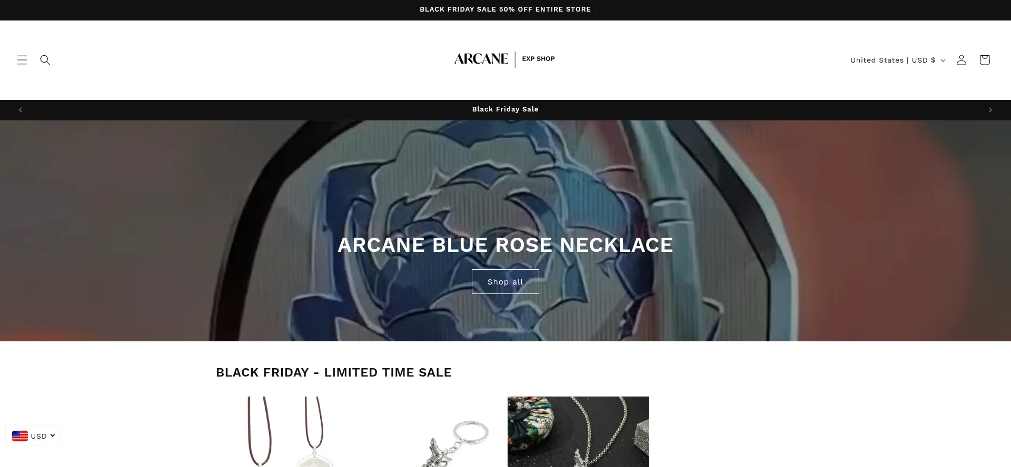1011x467 pixels.
Task: Click the top Black Friday 50% off banner
Action: click(x=506, y=9)
